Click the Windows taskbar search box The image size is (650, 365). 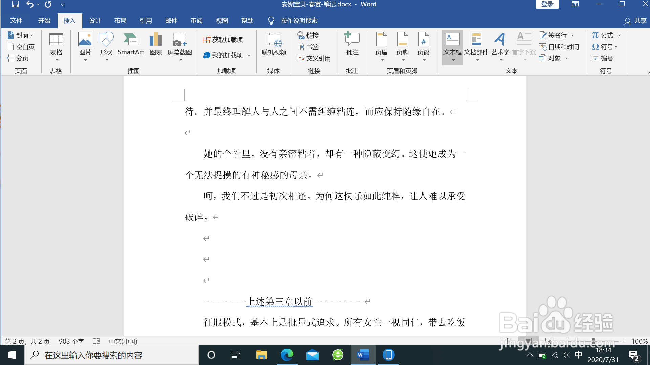click(x=112, y=355)
